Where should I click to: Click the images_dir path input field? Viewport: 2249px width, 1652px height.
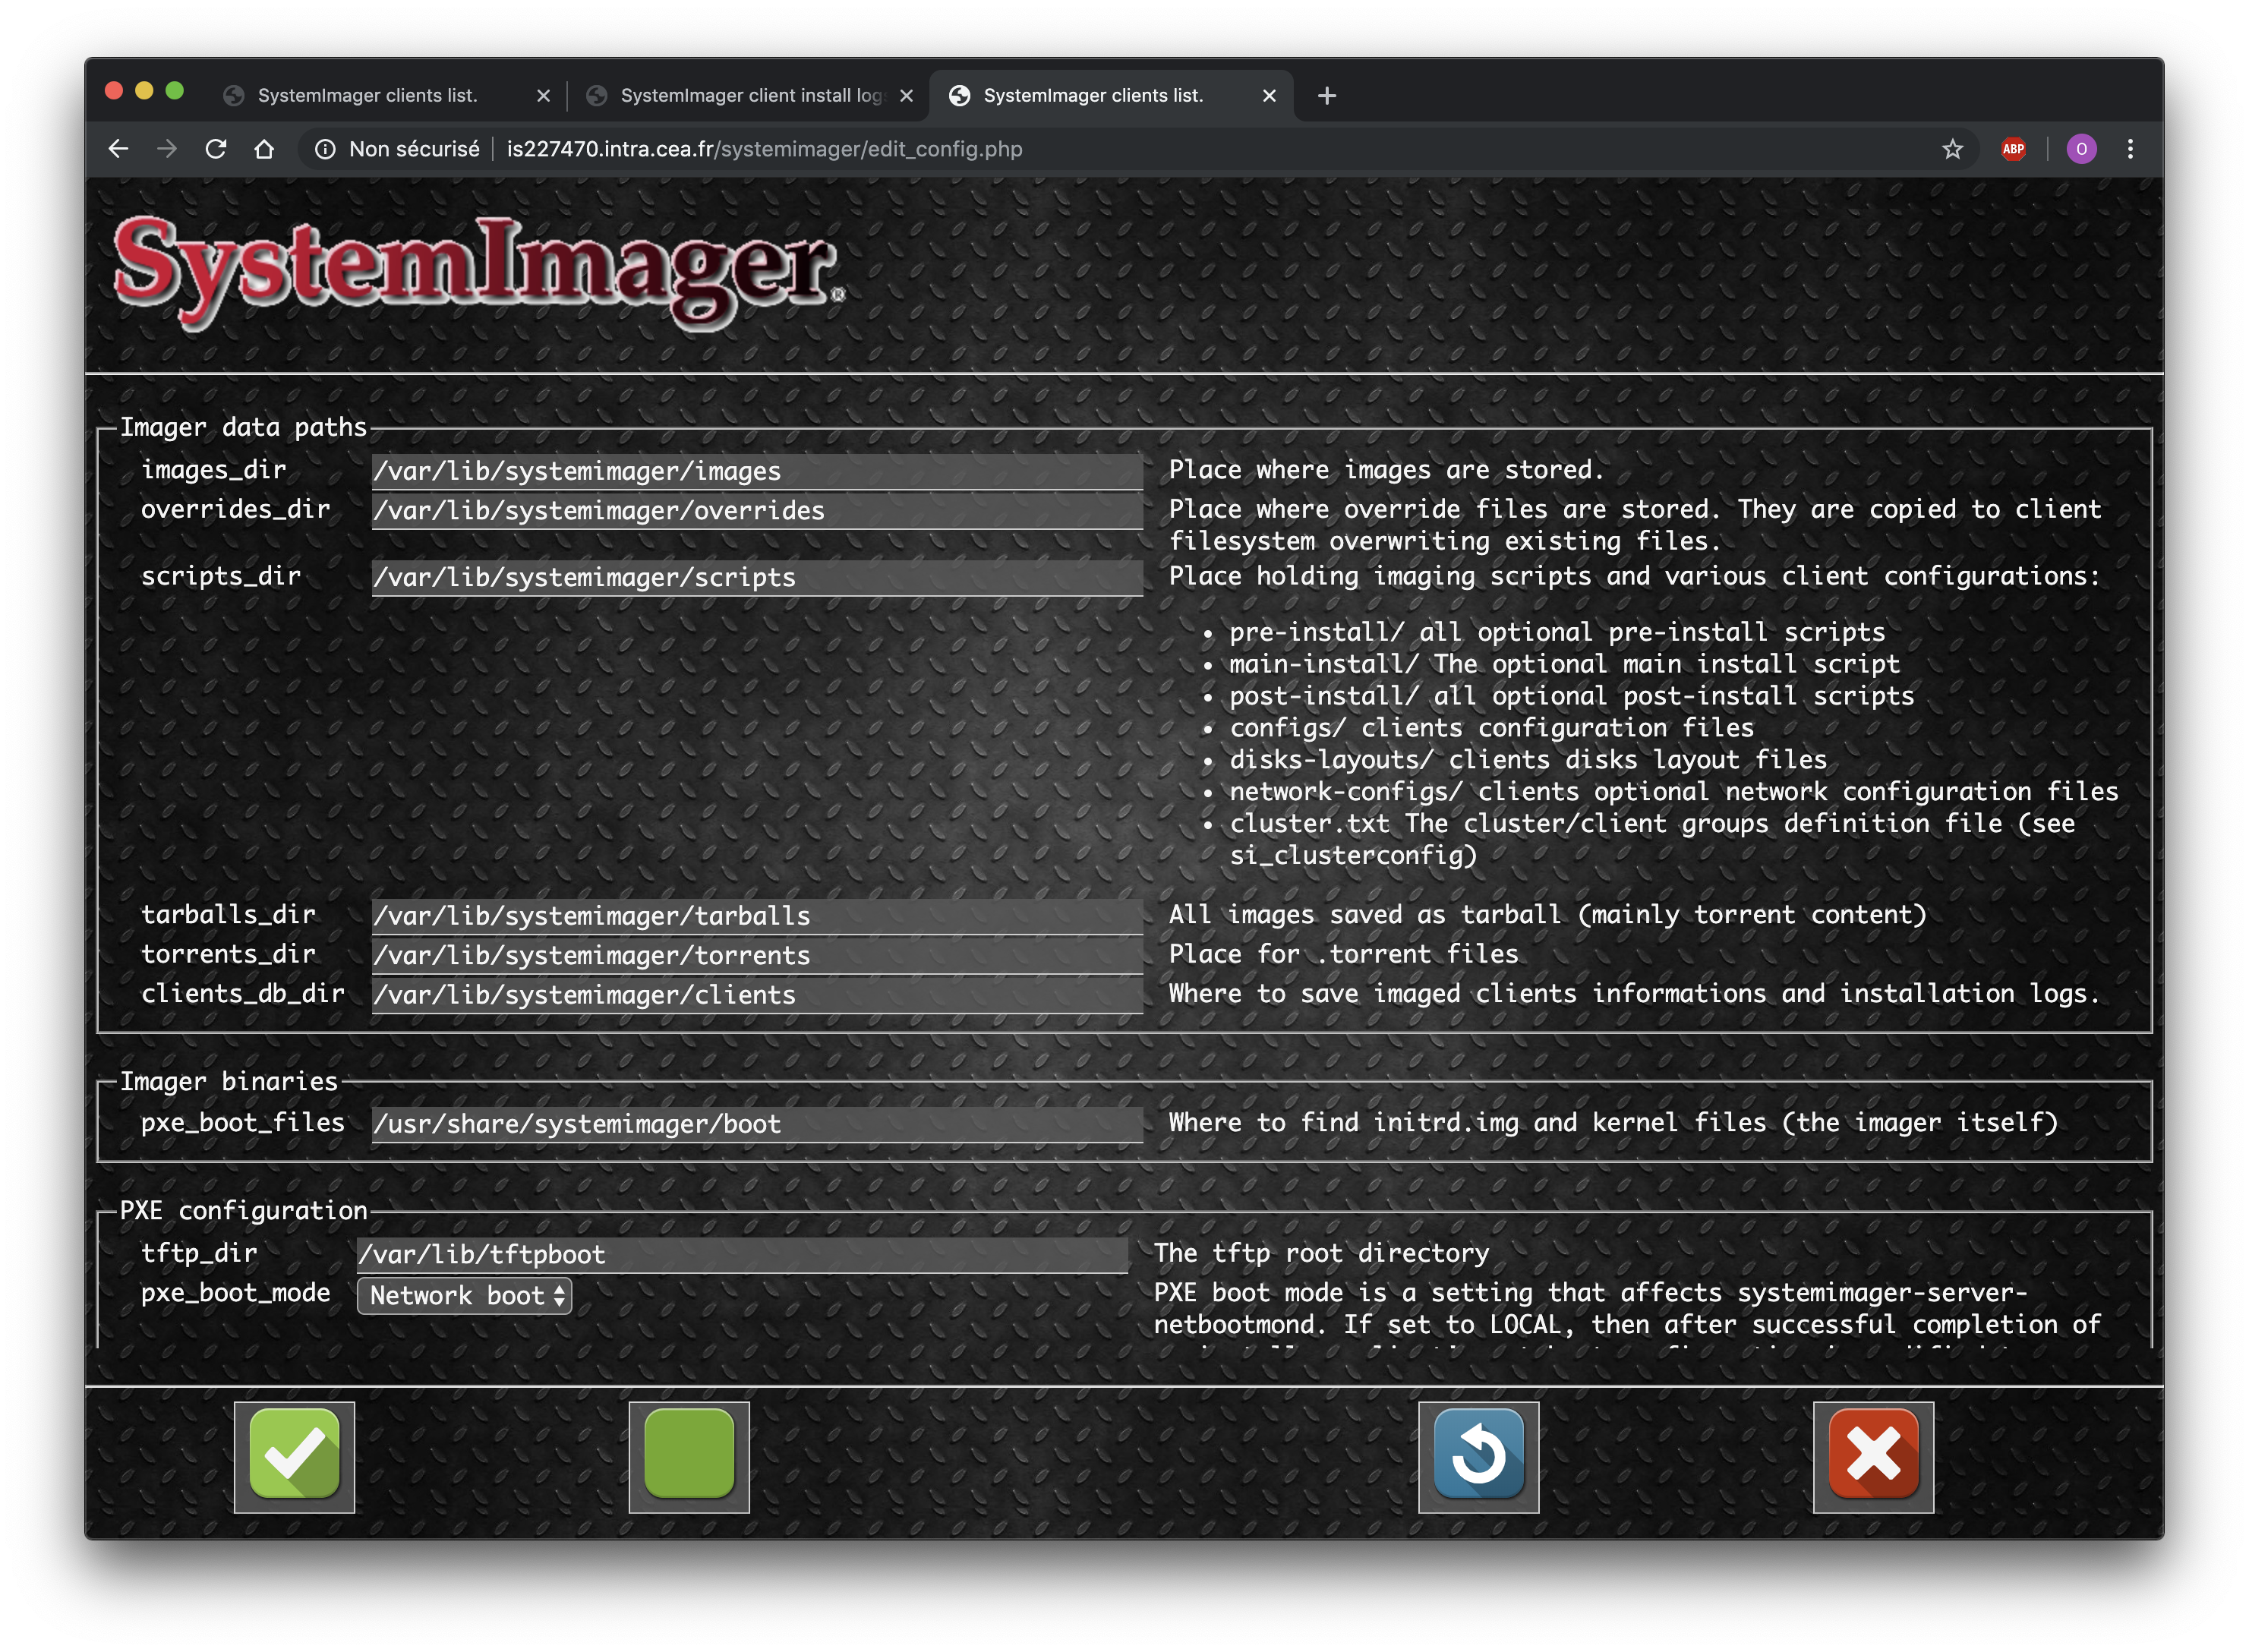(757, 471)
